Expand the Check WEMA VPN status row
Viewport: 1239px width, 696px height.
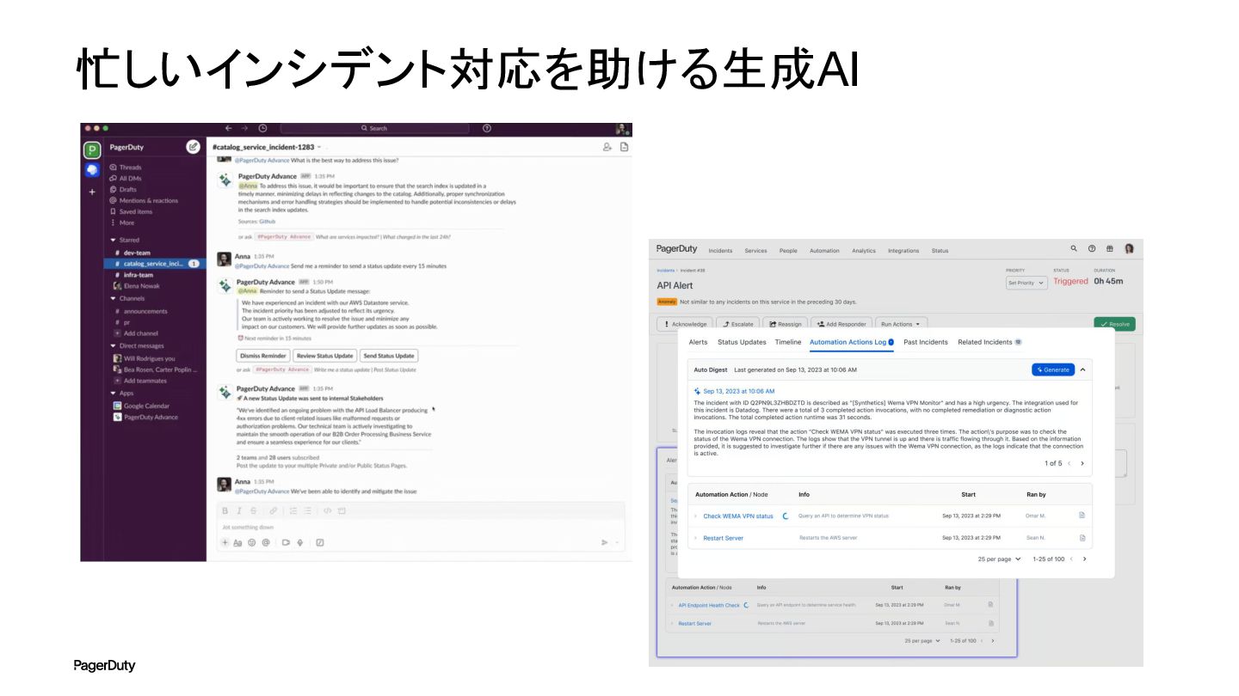(695, 516)
